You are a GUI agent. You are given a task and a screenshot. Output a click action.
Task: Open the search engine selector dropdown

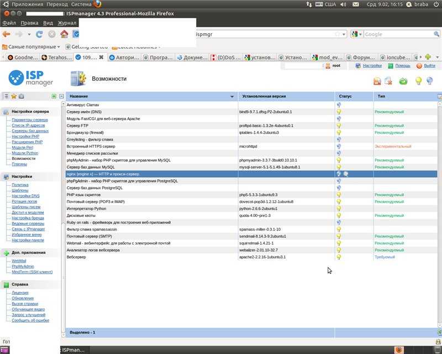(357, 34)
